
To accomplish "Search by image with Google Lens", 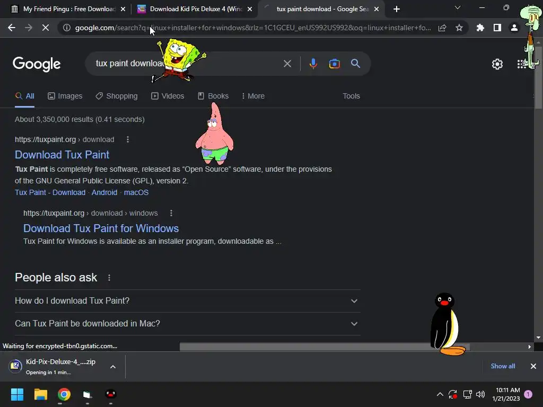I will [x=334, y=64].
